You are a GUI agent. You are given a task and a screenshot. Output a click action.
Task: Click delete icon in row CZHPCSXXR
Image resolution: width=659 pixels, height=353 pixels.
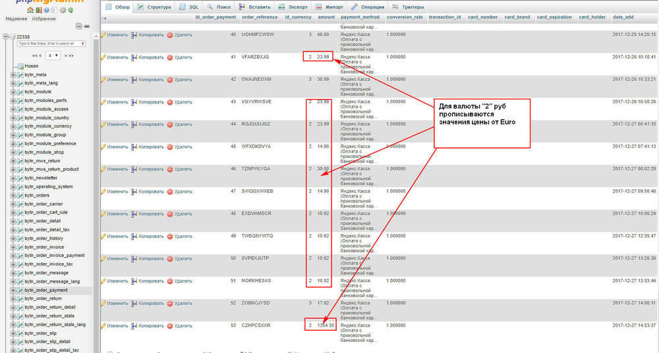point(170,326)
